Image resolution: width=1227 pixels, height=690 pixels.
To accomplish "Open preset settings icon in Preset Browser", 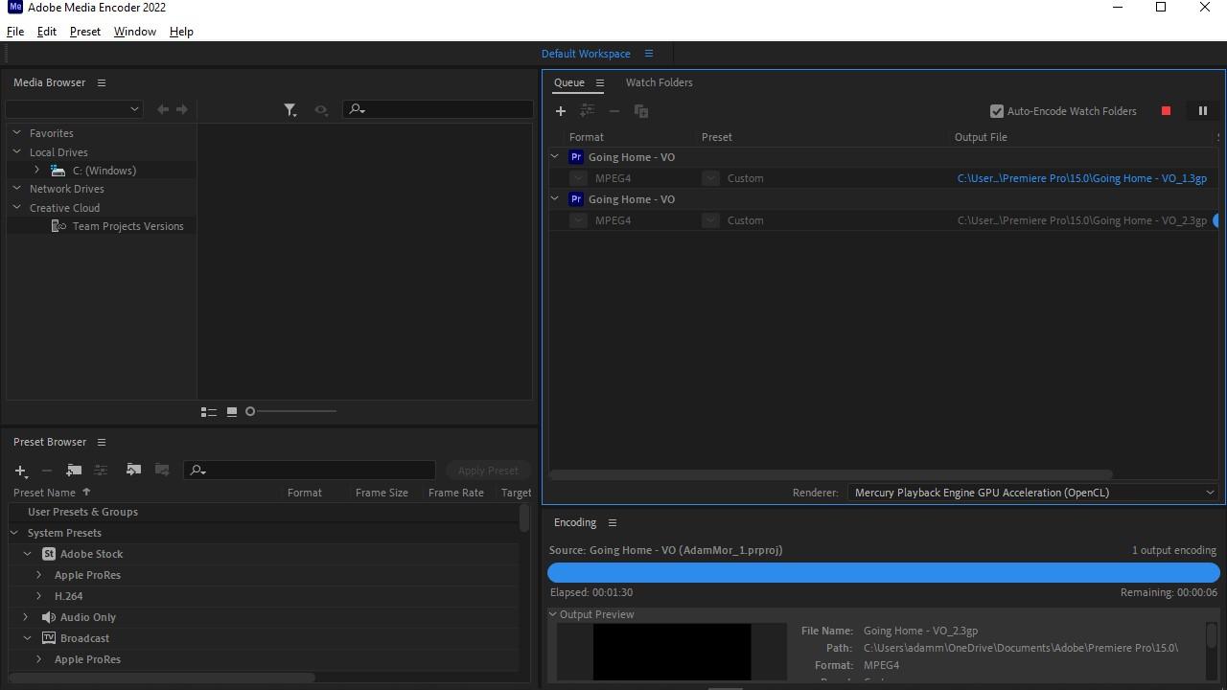I will point(101,470).
